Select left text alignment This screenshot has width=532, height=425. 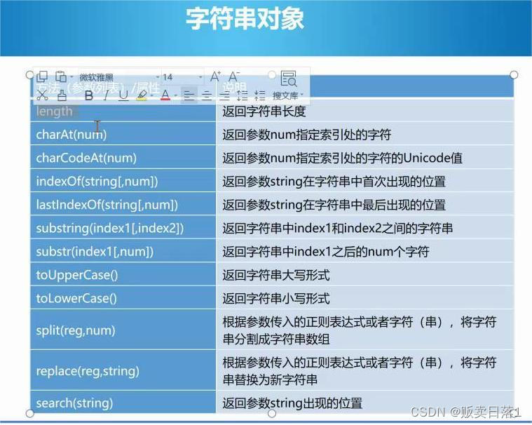click(x=189, y=95)
